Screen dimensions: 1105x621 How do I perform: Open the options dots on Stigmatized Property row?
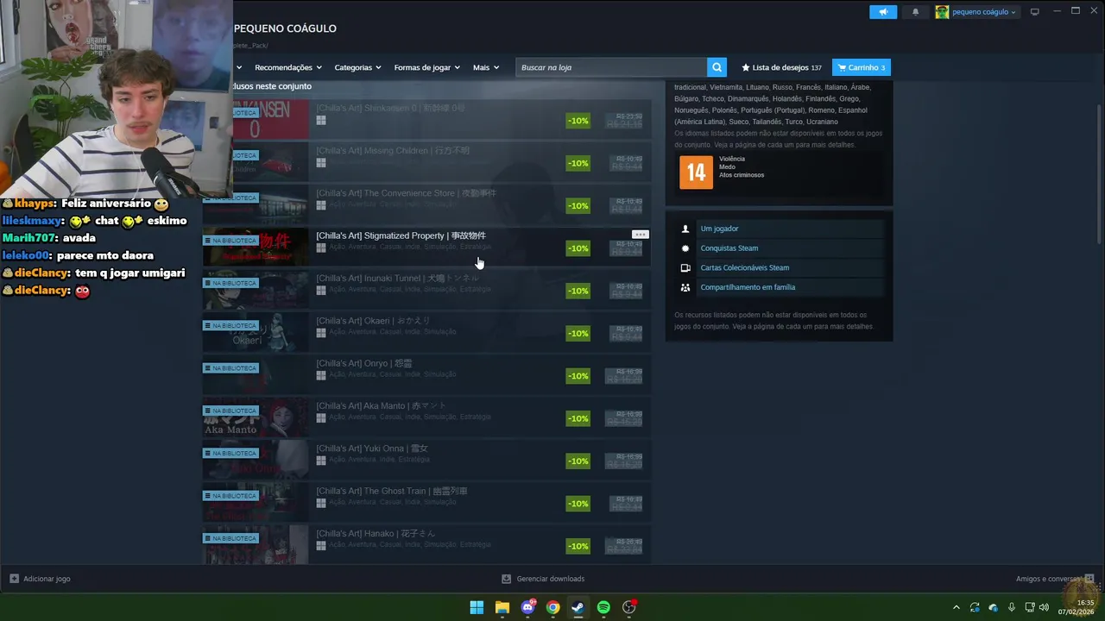coord(640,235)
